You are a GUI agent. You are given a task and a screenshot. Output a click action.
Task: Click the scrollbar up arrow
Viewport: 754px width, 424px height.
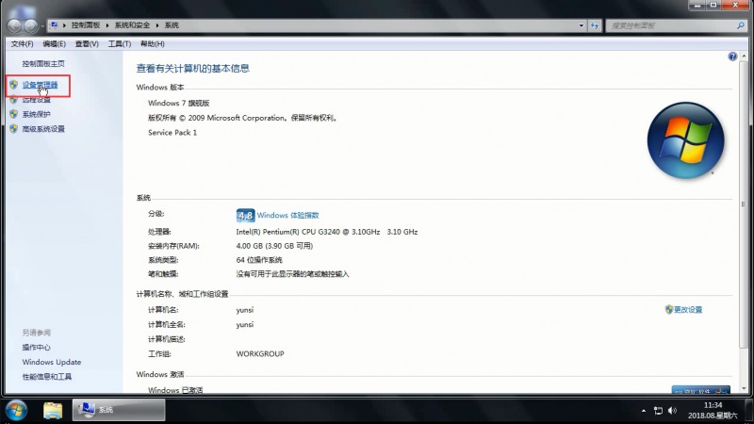coord(744,57)
